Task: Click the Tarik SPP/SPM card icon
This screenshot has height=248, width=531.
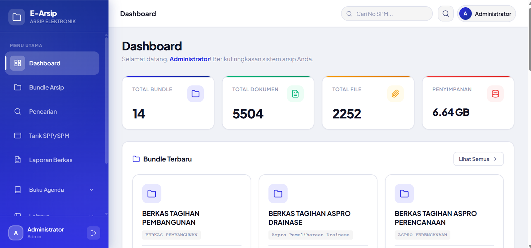Action: (x=18, y=136)
